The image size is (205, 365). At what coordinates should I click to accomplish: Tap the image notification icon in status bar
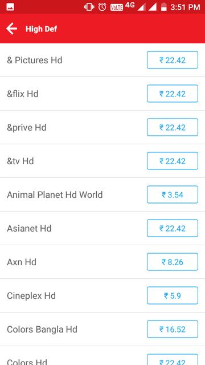point(10,7)
